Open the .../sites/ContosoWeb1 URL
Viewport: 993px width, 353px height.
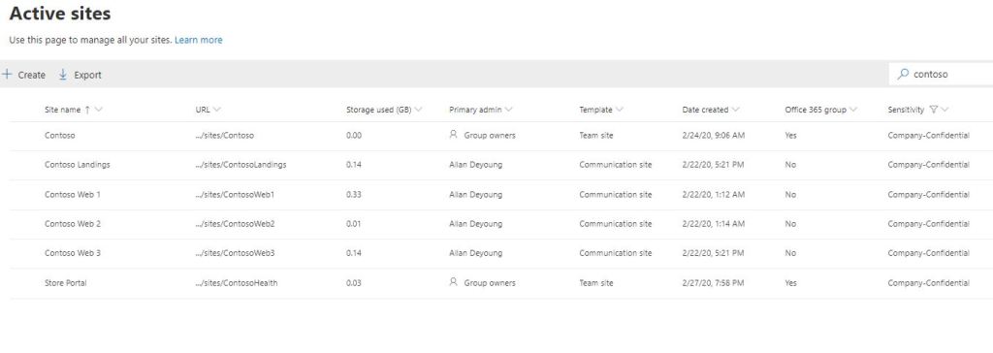coord(235,195)
